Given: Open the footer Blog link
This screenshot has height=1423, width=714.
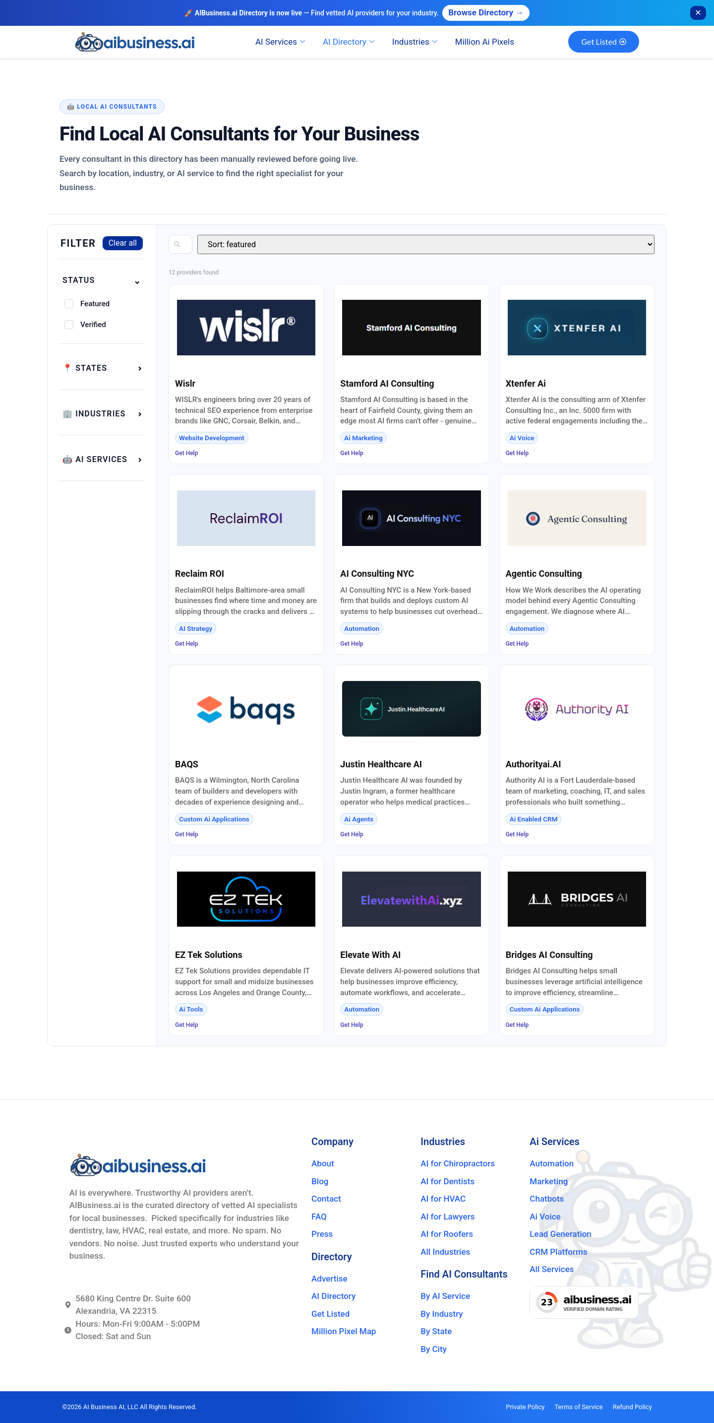Looking at the screenshot, I should tap(319, 1181).
